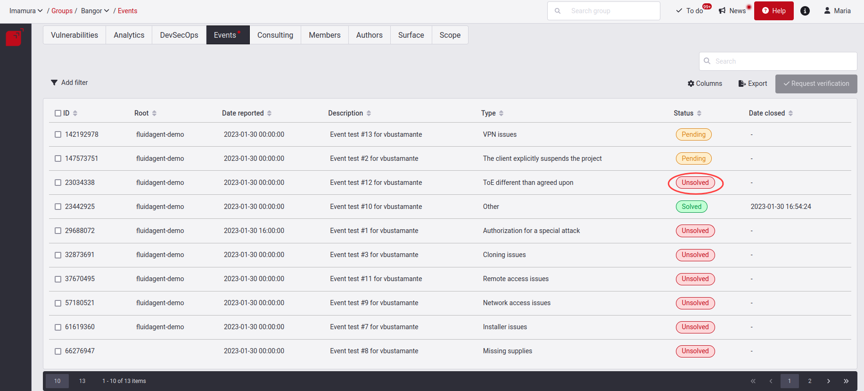Check the row for event 23034338
The width and height of the screenshot is (864, 391).
tap(58, 183)
